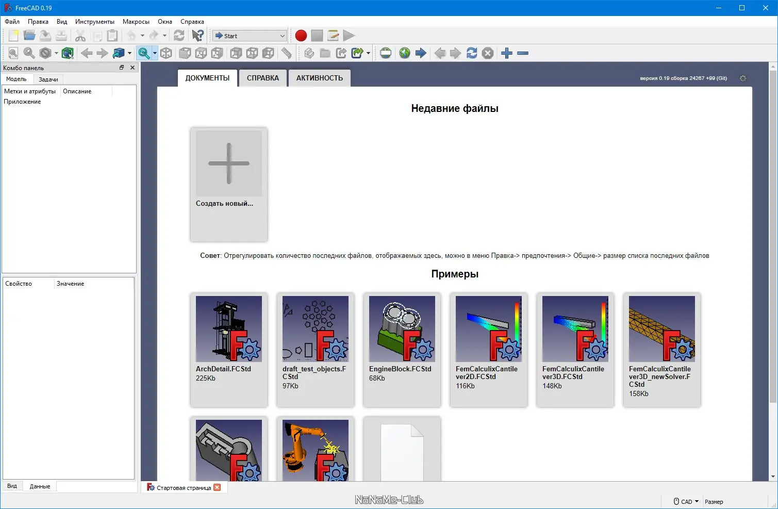The height and width of the screenshot is (509, 778).
Task: Click the Make link icon
Action: pyautogui.click(x=341, y=53)
